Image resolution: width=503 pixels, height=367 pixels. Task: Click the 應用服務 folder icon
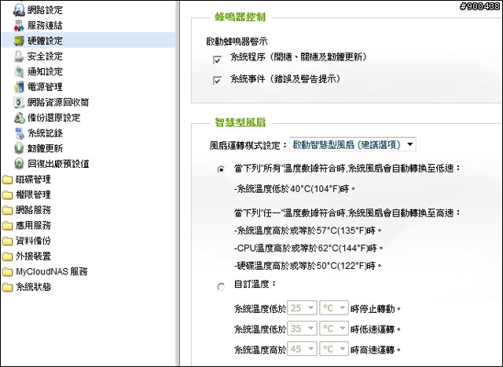point(7,226)
